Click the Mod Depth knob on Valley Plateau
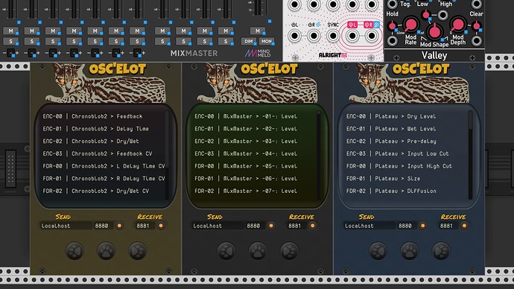This screenshot has height=289, width=514. pos(457,25)
